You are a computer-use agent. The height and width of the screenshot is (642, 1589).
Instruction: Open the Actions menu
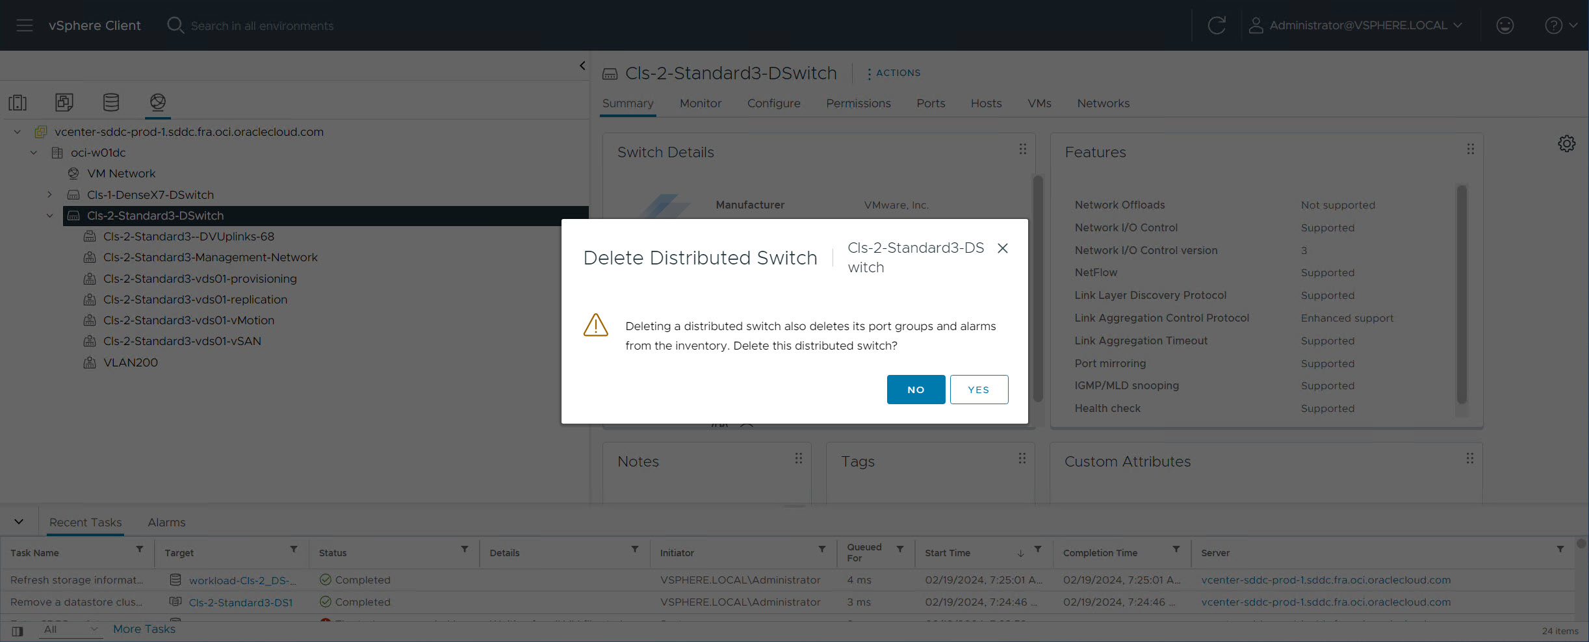pos(894,73)
